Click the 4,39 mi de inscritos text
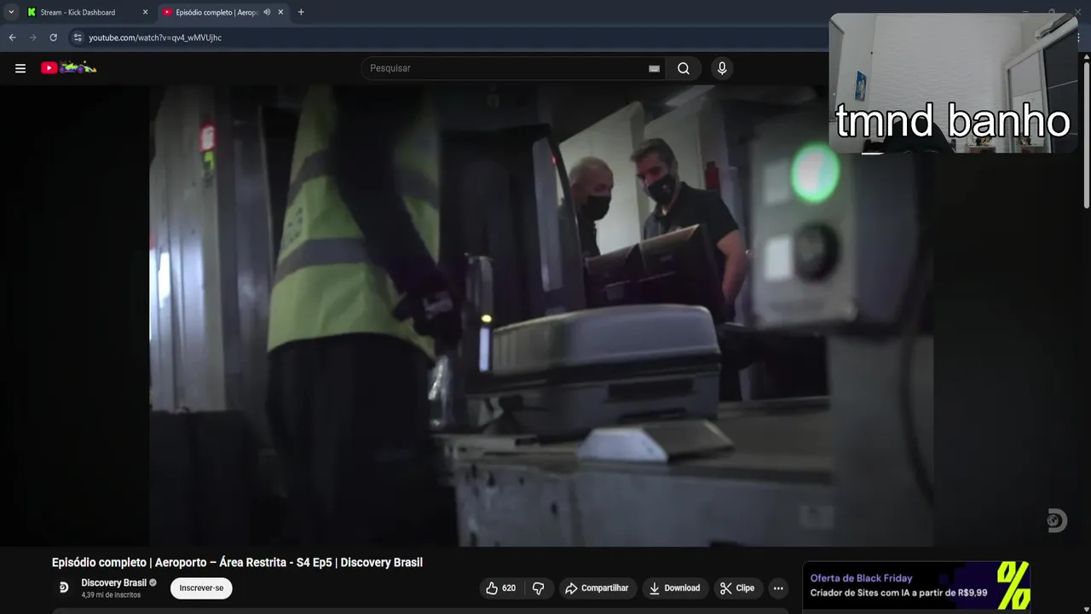Viewport: 1091px width, 614px height. (111, 594)
